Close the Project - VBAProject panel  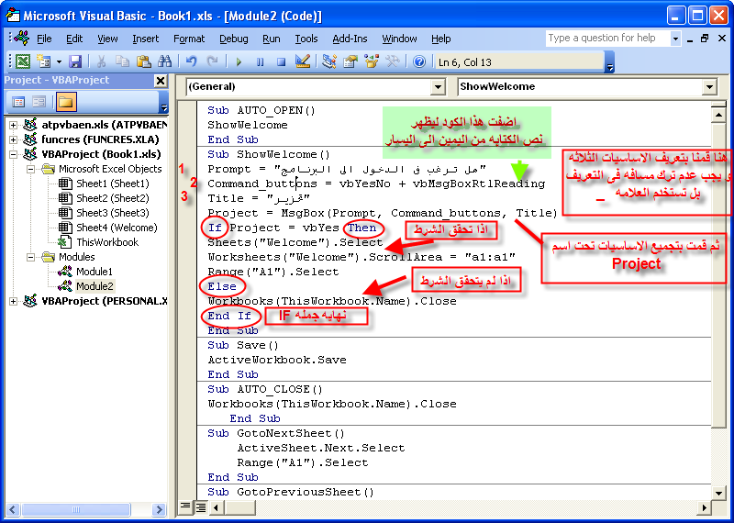pyautogui.click(x=161, y=81)
